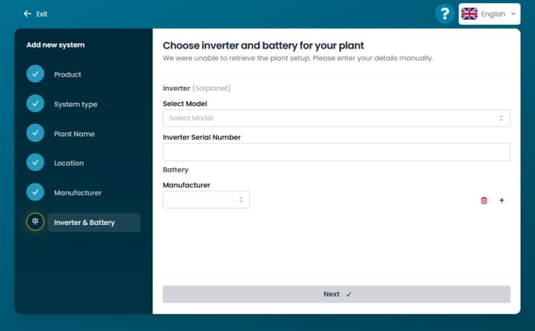Go to the Manufacturer step
This screenshot has height=331, width=535.
coord(77,192)
